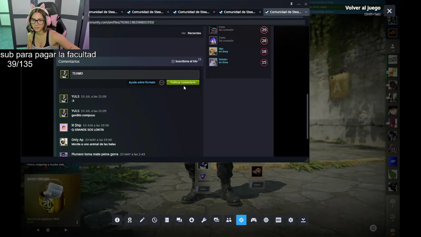This screenshot has height=237, width=421.
Task: Open Plumero toma mate peina gorra profile
Action: 95,154
